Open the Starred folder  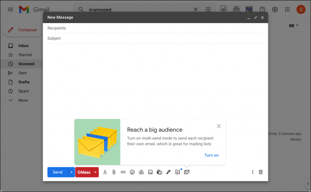click(25, 55)
